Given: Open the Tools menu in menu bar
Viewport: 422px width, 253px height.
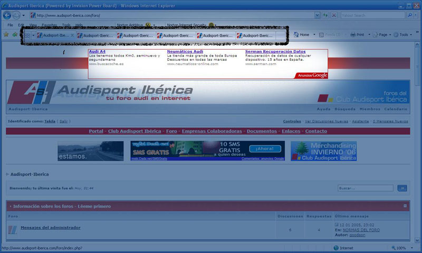Looking at the screenshot, I should point(66,25).
